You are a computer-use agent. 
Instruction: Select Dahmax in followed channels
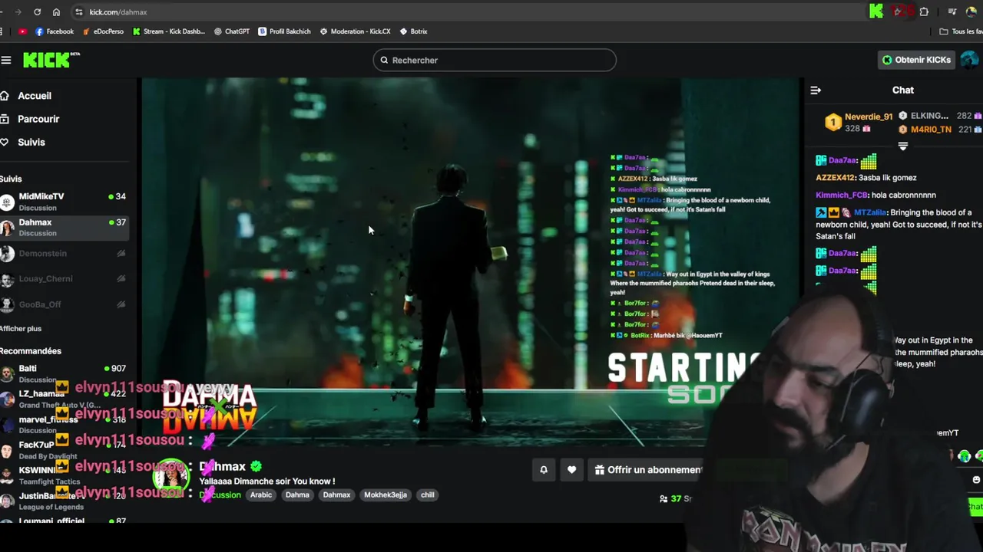coord(64,228)
